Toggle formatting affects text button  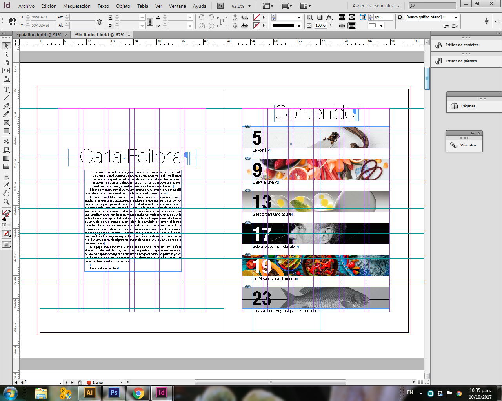[9, 225]
